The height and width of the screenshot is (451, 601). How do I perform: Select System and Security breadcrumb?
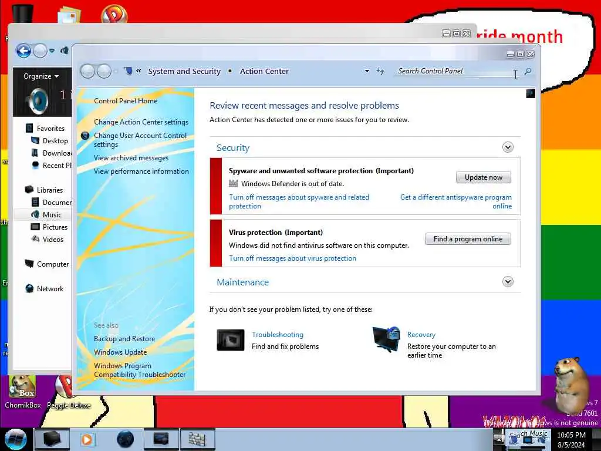click(184, 71)
